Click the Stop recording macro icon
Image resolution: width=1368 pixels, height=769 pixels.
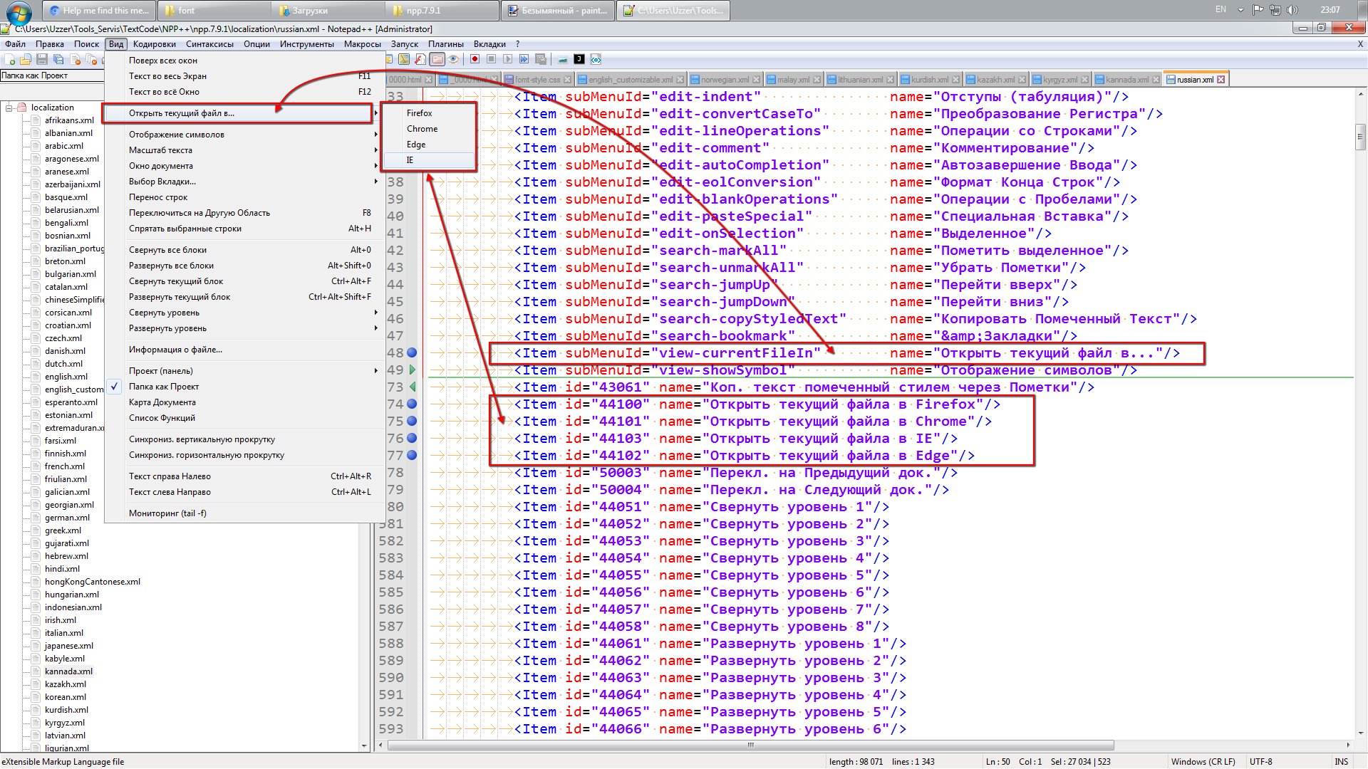[491, 59]
